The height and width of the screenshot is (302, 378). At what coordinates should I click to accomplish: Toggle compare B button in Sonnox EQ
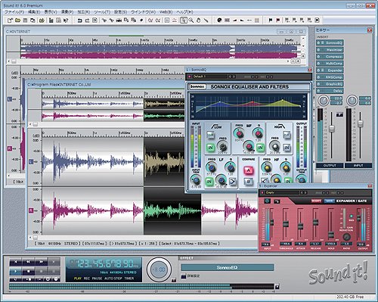click(x=248, y=181)
